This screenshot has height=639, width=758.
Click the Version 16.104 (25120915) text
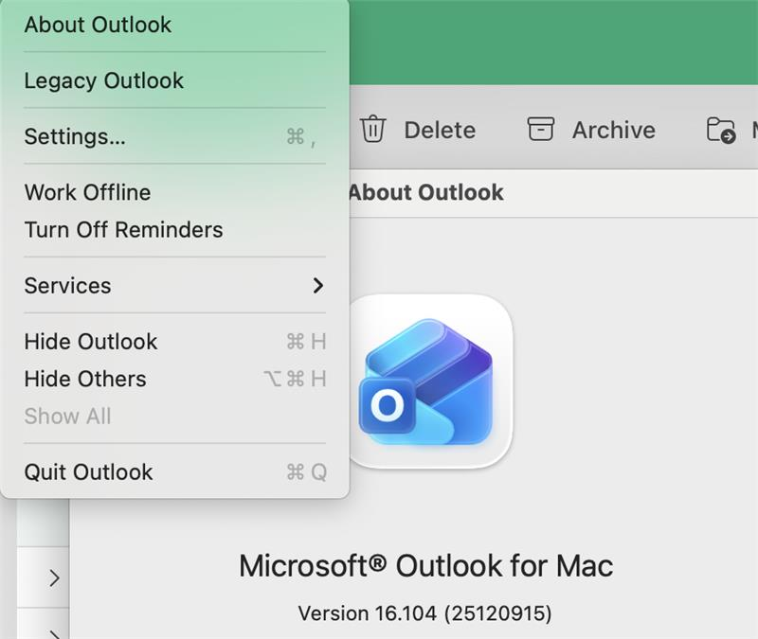[424, 613]
